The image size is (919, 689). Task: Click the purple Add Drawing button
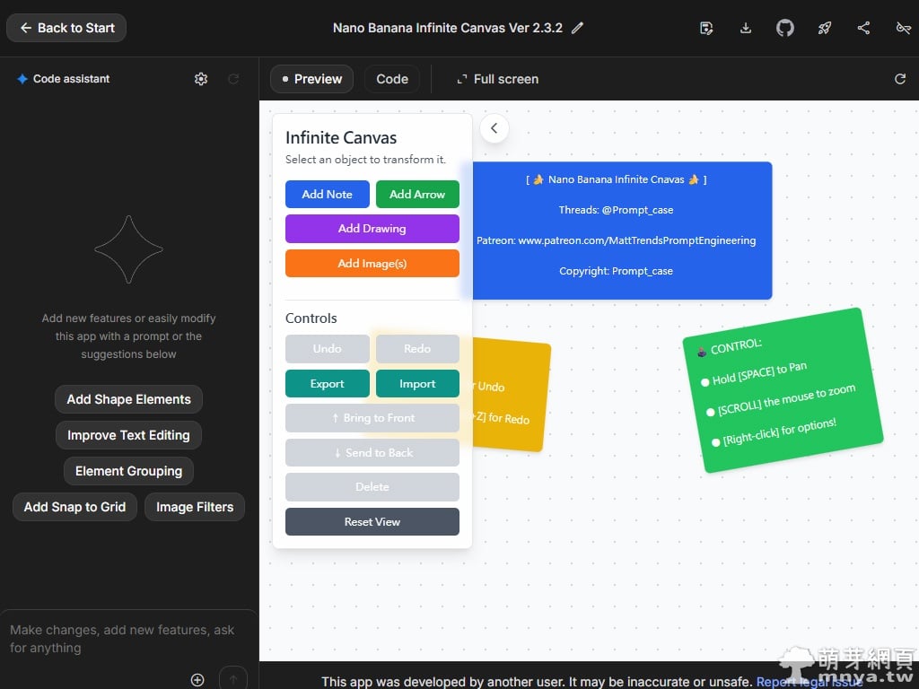point(372,229)
